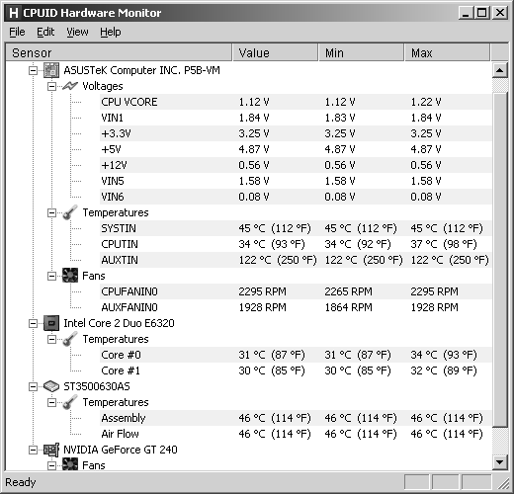
Task: Collapse the Intel Core 2 Duo E6320 node
Action: pyautogui.click(x=33, y=323)
